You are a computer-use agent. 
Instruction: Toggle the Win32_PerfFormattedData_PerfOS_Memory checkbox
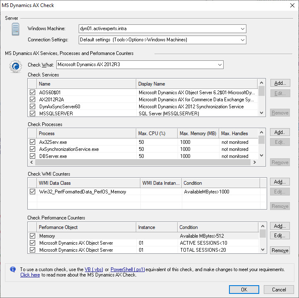click(32, 192)
